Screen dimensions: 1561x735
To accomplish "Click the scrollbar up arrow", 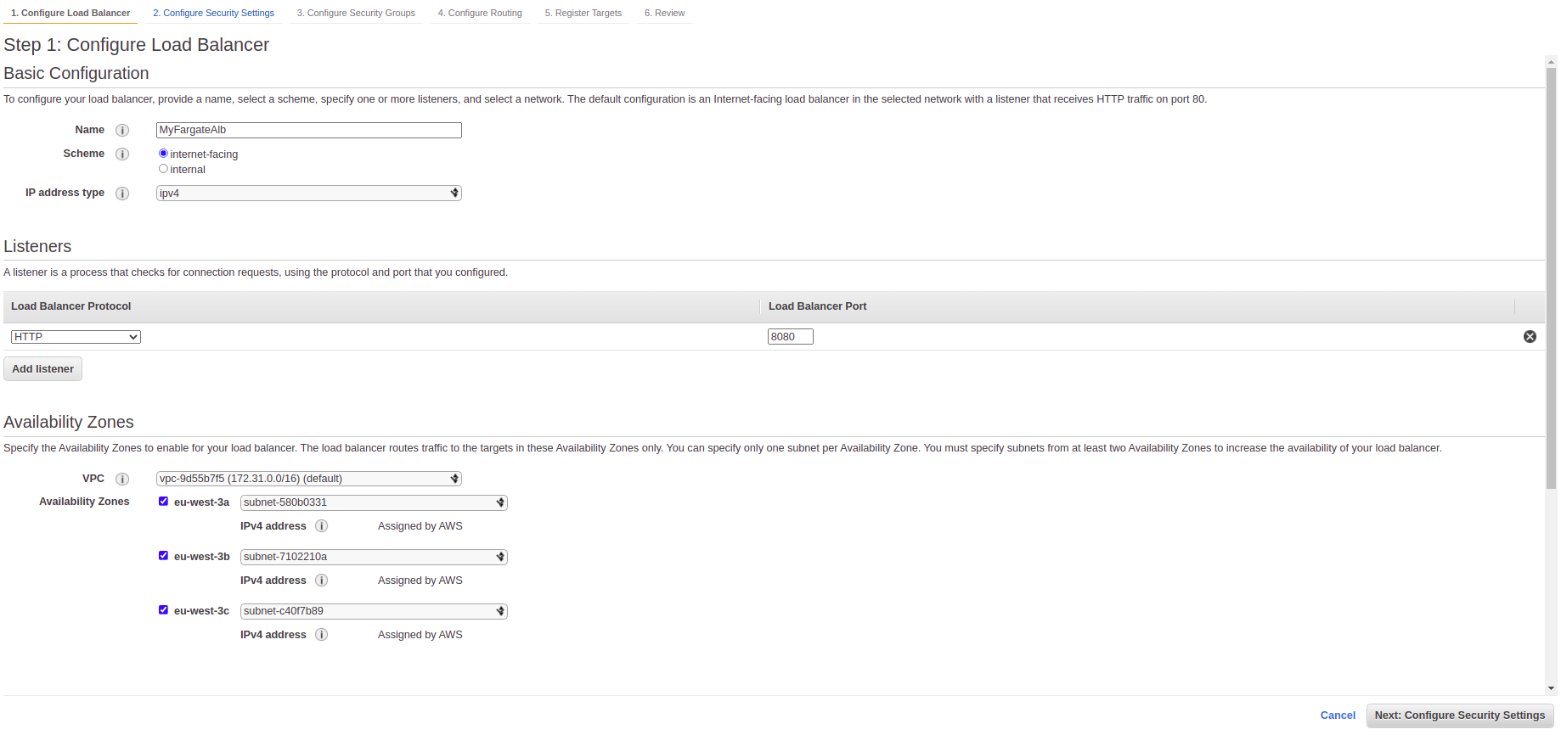I will click(1552, 61).
